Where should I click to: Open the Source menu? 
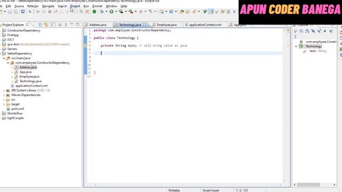point(19,6)
